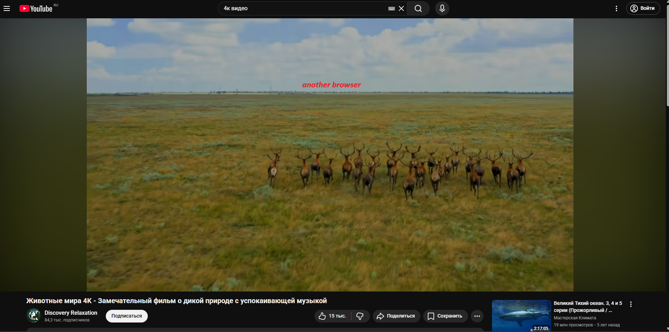Click the YouTube logo
This screenshot has height=332, width=669.
36,8
